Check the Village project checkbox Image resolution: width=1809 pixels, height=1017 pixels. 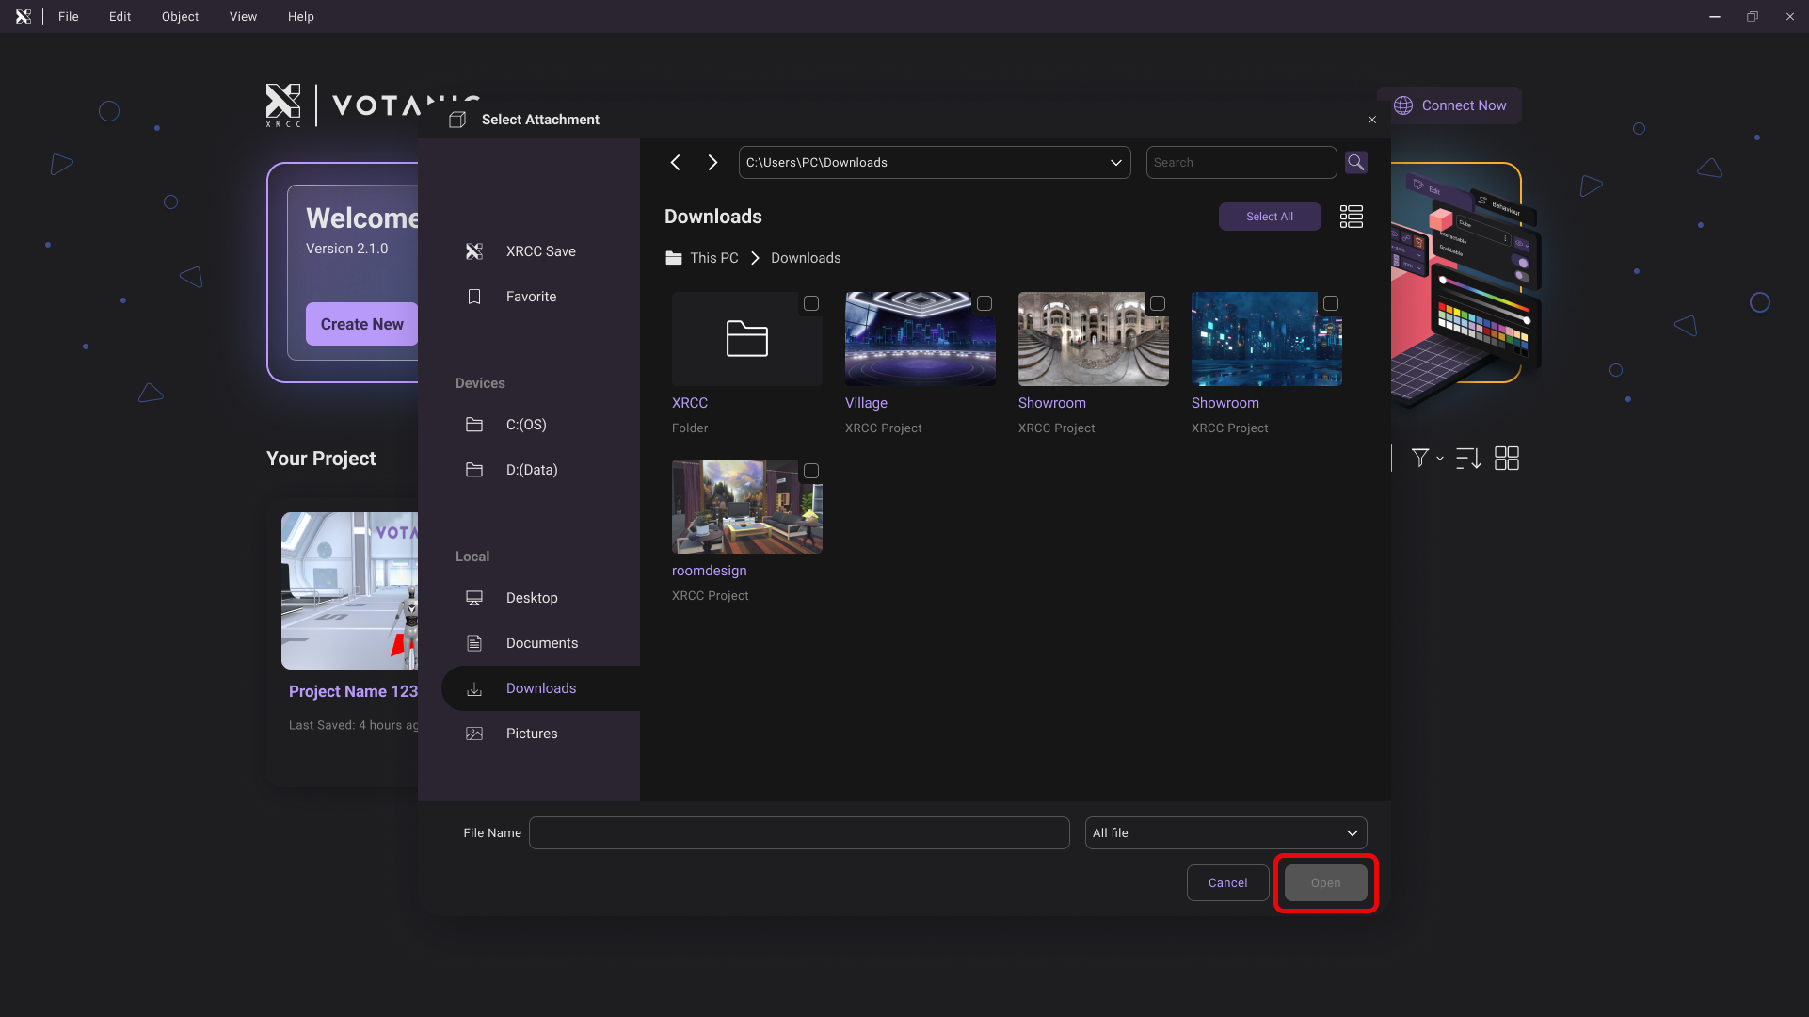[x=985, y=303]
